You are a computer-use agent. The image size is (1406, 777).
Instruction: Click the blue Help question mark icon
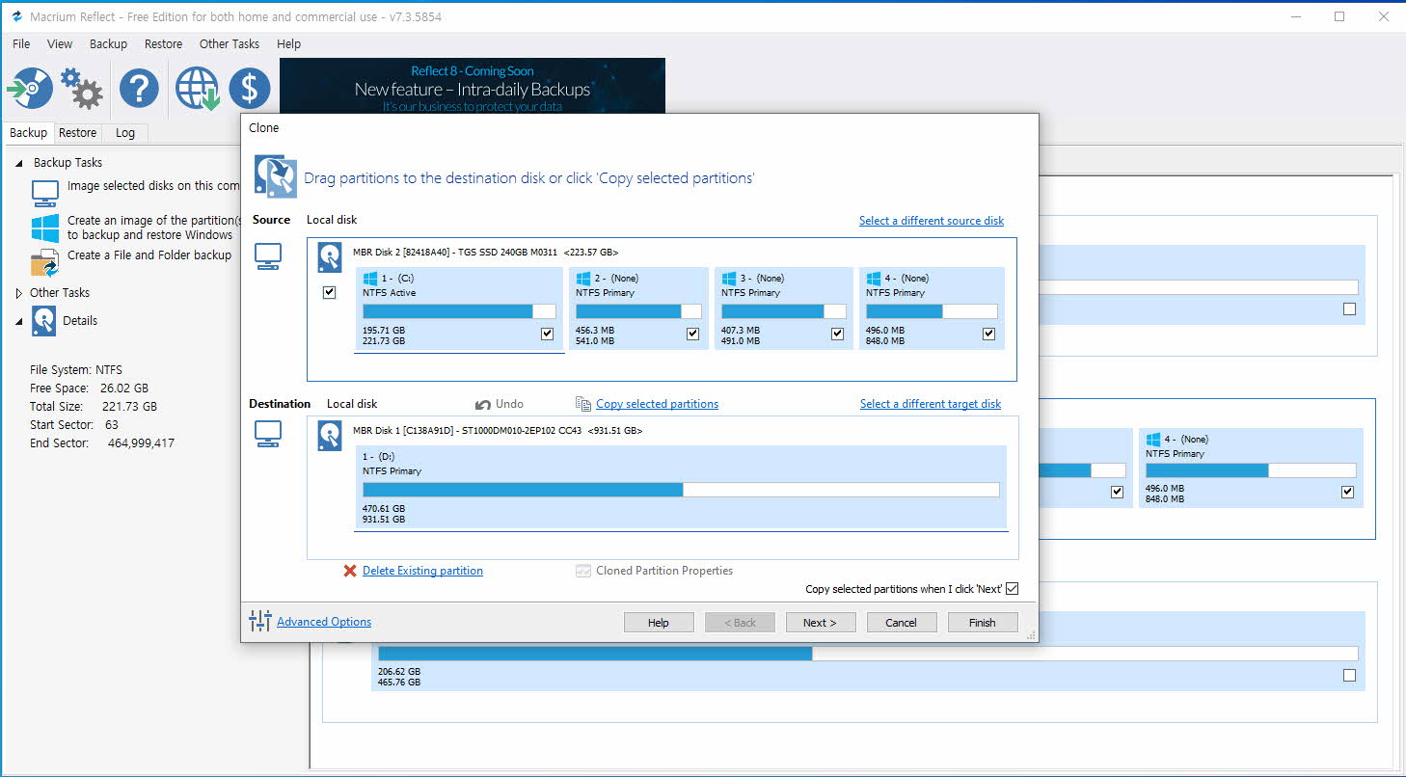[139, 89]
